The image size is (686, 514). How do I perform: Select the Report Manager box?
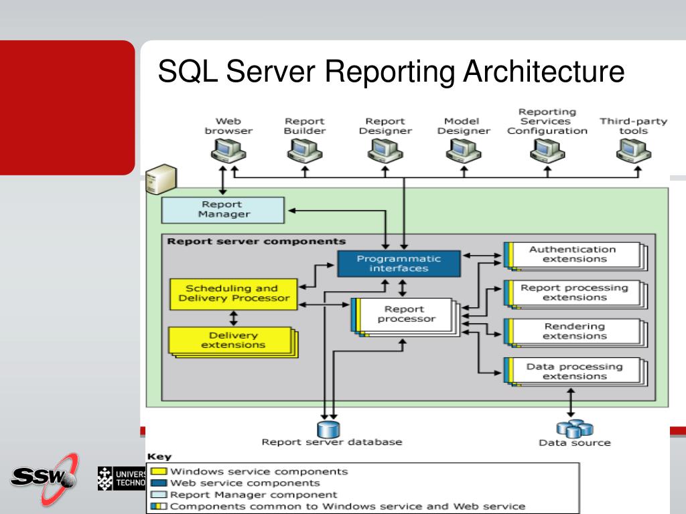point(222,210)
